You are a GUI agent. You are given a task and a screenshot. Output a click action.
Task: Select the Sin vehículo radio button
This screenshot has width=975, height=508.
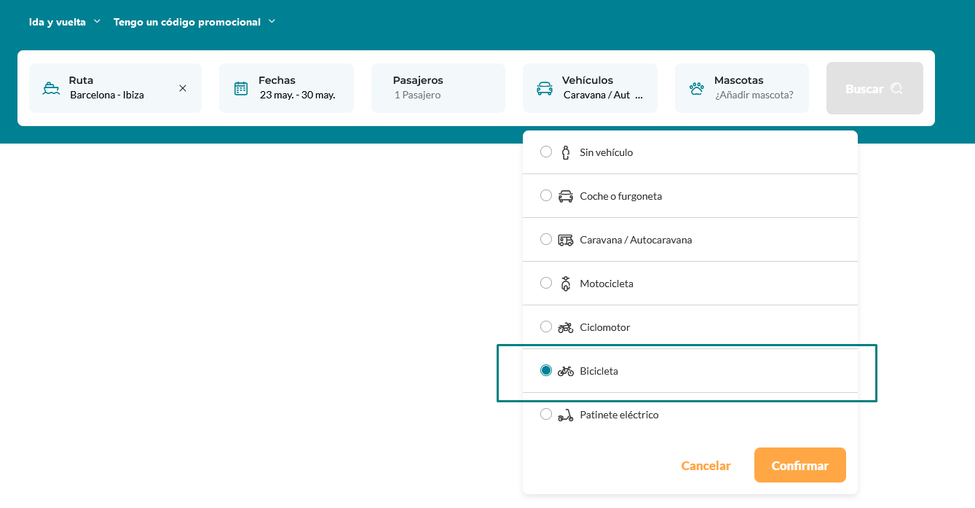point(546,152)
